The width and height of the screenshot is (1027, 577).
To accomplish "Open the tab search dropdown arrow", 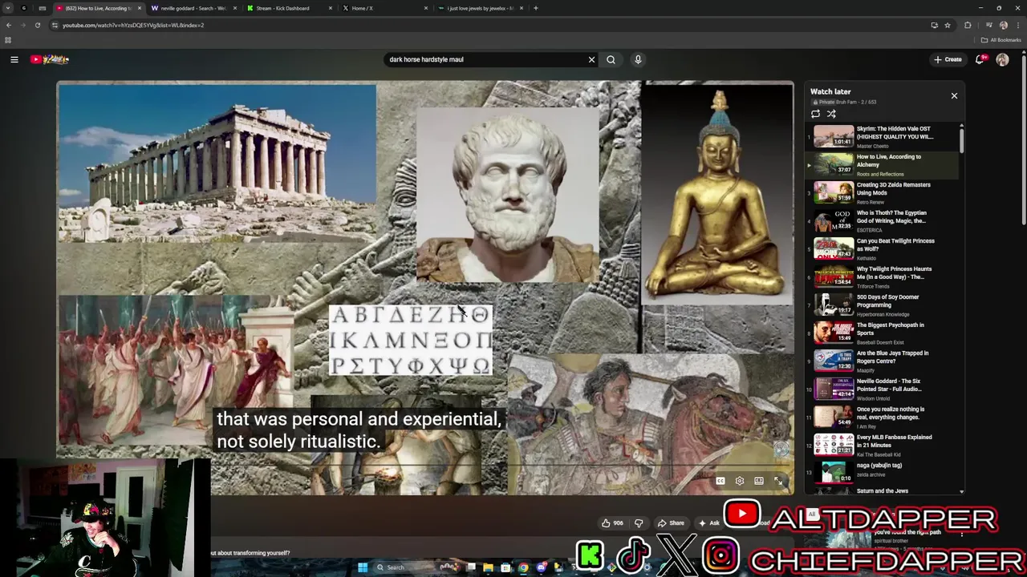I will [8, 8].
